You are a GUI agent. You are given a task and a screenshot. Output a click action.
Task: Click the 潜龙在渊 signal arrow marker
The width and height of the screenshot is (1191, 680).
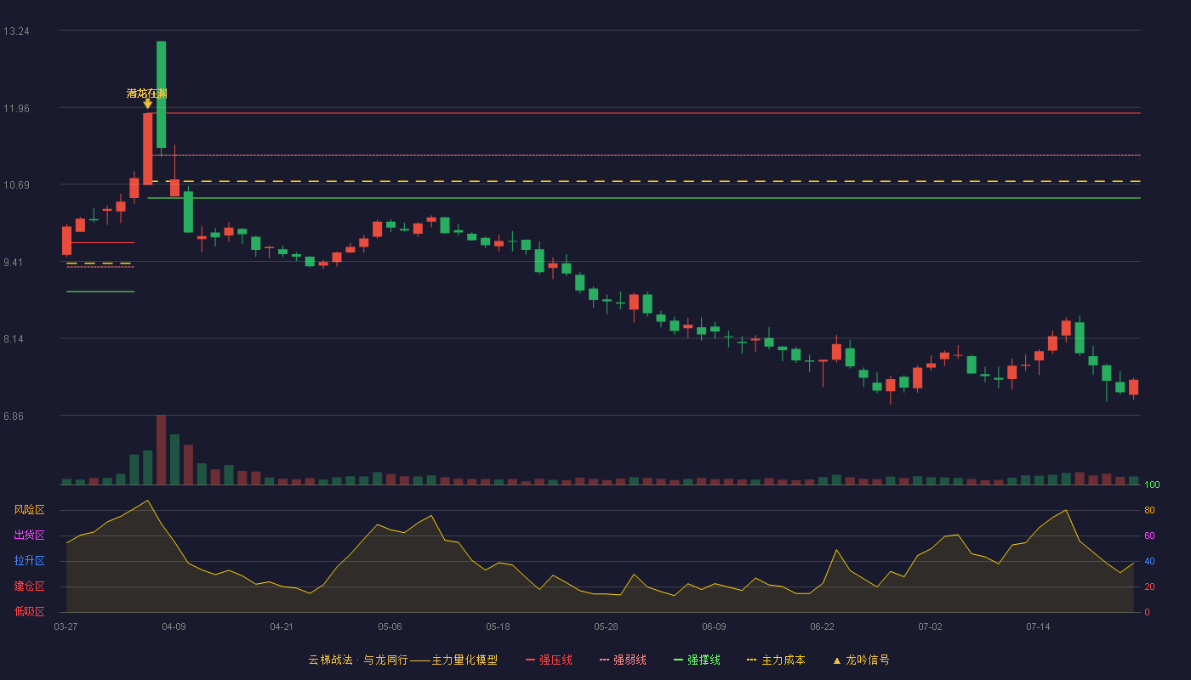click(x=147, y=105)
